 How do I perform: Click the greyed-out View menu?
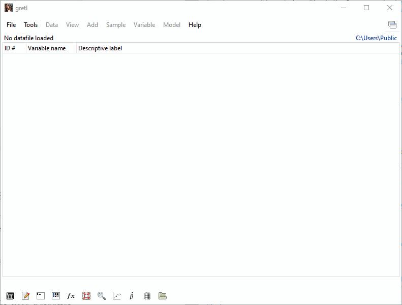(72, 25)
